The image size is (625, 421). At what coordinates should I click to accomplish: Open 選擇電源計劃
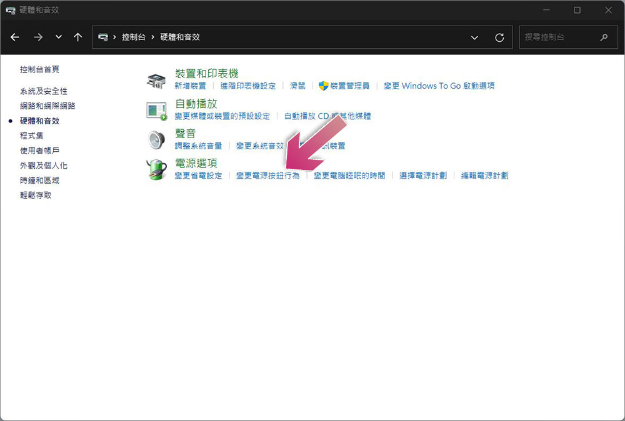[423, 176]
